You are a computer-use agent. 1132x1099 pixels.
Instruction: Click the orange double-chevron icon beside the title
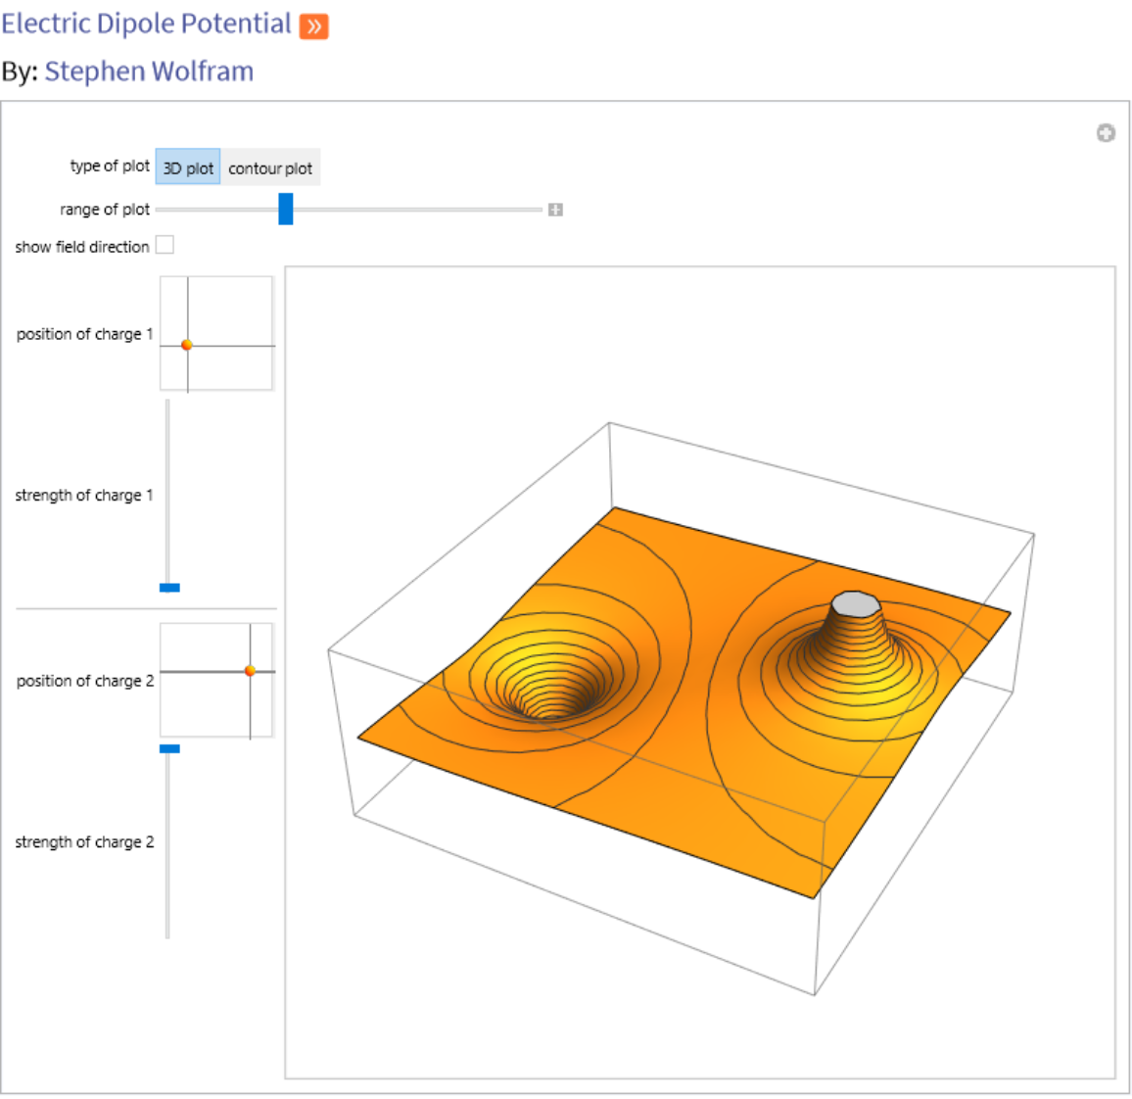pos(313,26)
